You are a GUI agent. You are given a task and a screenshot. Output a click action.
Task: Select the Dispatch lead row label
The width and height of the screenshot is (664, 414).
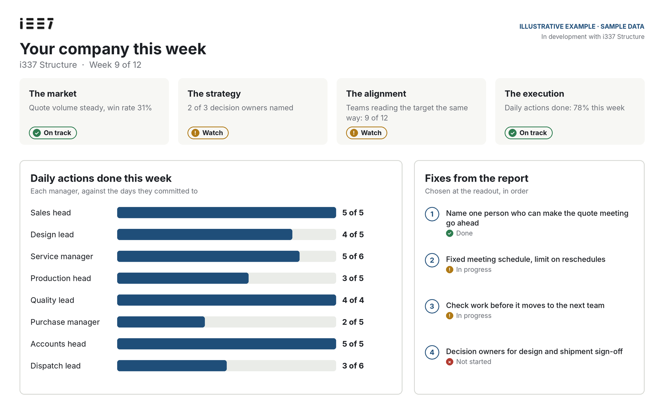(55, 366)
